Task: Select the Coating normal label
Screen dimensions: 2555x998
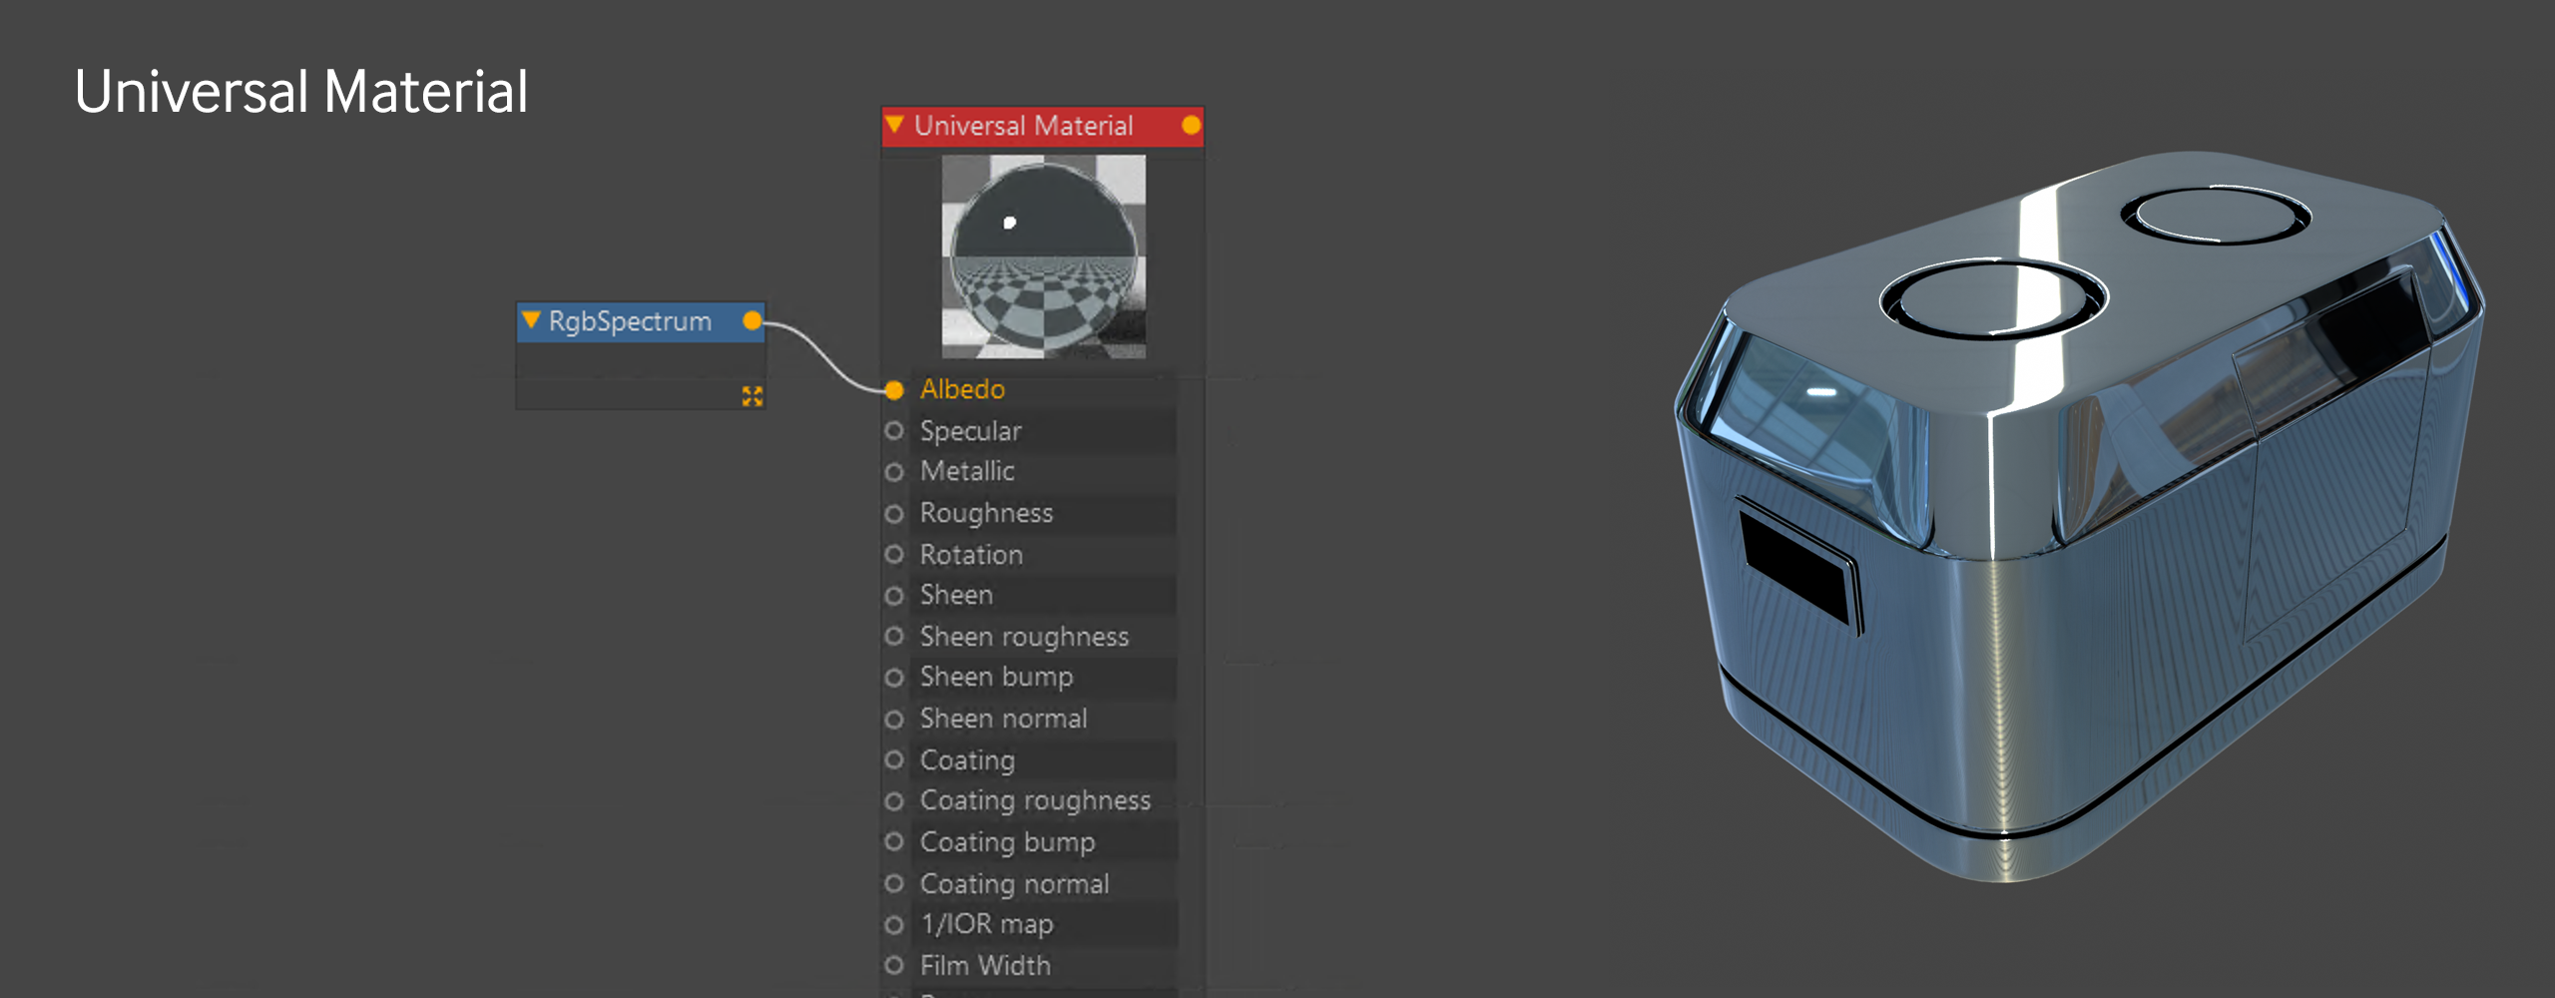Action: click(x=1014, y=884)
